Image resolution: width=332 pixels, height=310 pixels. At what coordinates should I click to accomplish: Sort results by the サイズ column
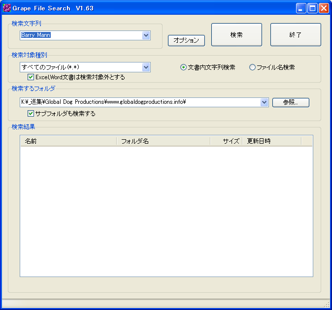click(226, 141)
